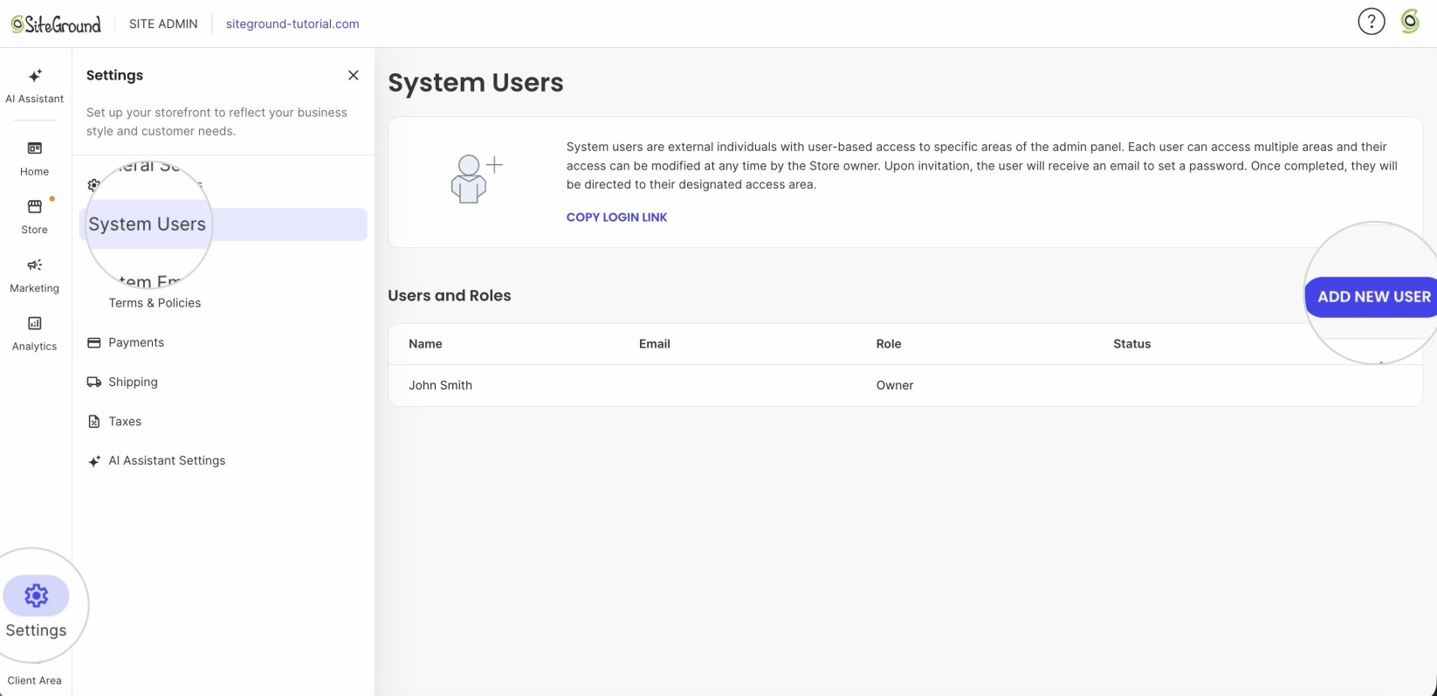
Task: Open the Store section icon
Action: [x=35, y=207]
